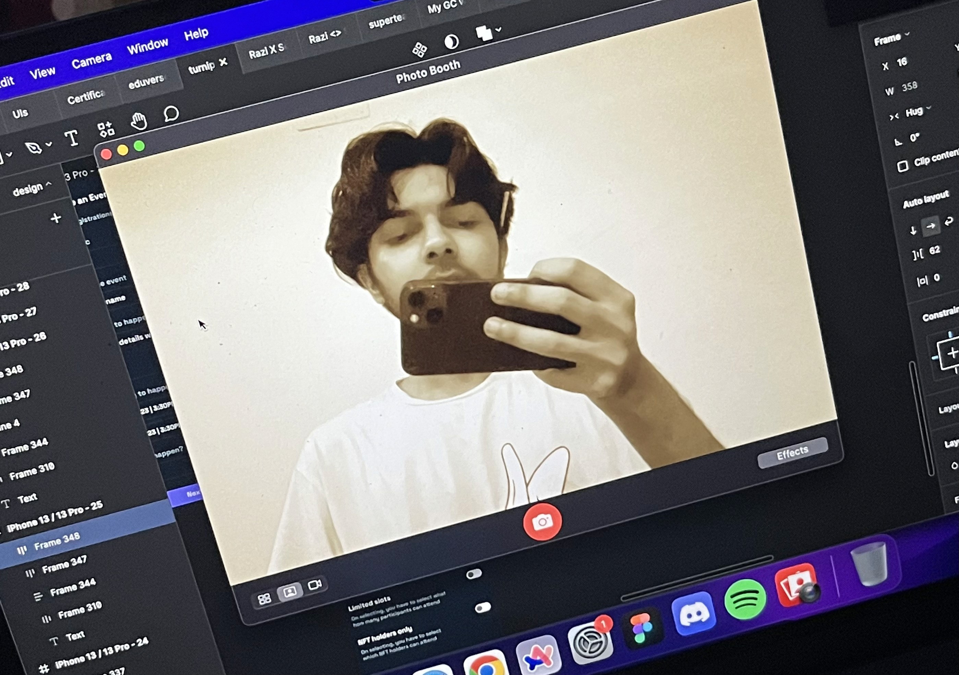Viewport: 959px width, 675px height.
Task: Switch to the superte tab
Action: [386, 21]
